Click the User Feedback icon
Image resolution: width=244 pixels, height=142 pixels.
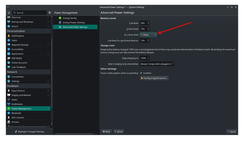(9, 67)
